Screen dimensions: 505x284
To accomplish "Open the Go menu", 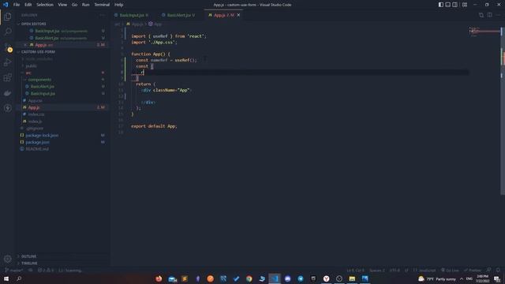I will point(74,5).
